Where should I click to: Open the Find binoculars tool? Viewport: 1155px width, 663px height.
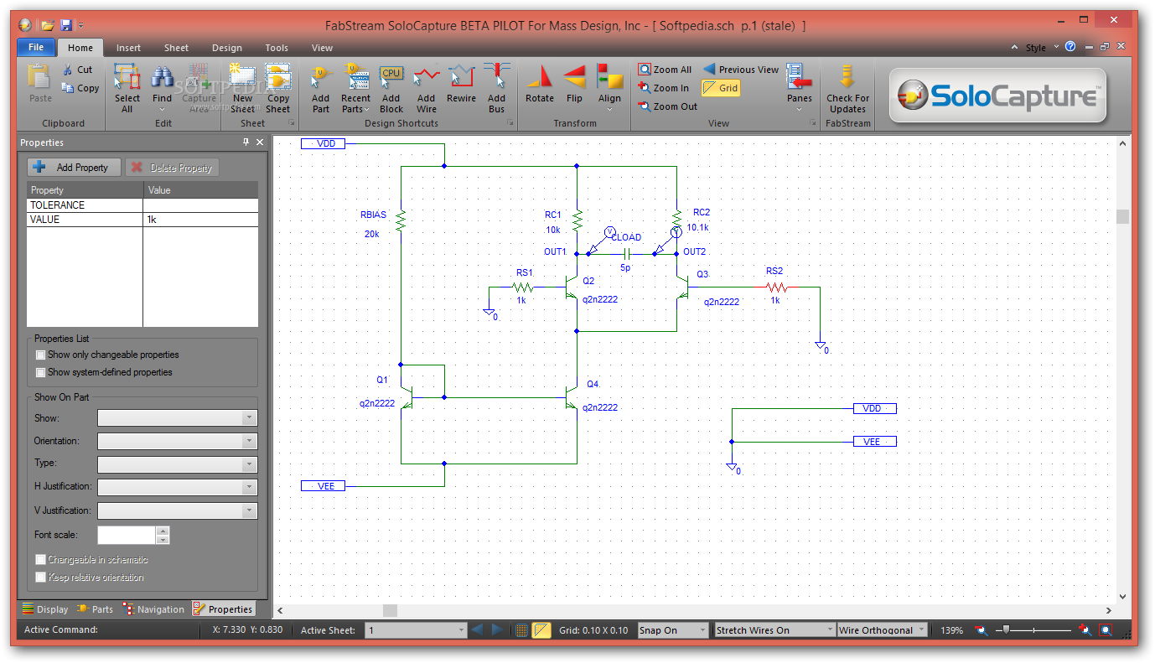coord(162,77)
